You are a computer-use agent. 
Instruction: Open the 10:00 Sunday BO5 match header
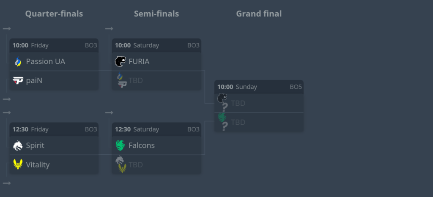tap(259, 87)
